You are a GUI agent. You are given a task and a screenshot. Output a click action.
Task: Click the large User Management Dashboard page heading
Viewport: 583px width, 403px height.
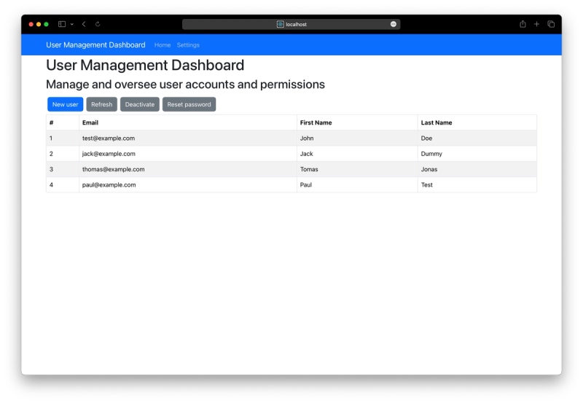145,66
